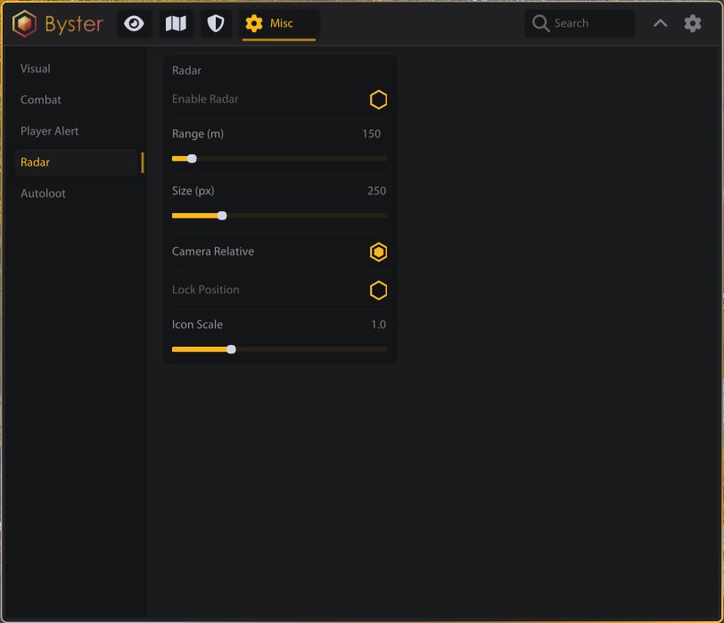Click the Enable Radar label
This screenshot has height=623, width=724.
tap(205, 99)
